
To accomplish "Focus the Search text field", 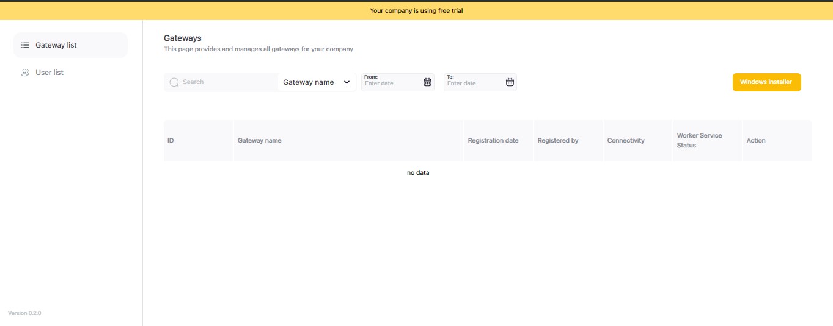I will click(x=226, y=82).
